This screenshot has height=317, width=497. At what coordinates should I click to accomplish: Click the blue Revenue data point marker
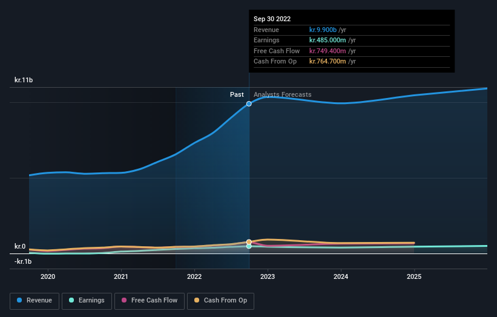pos(249,104)
